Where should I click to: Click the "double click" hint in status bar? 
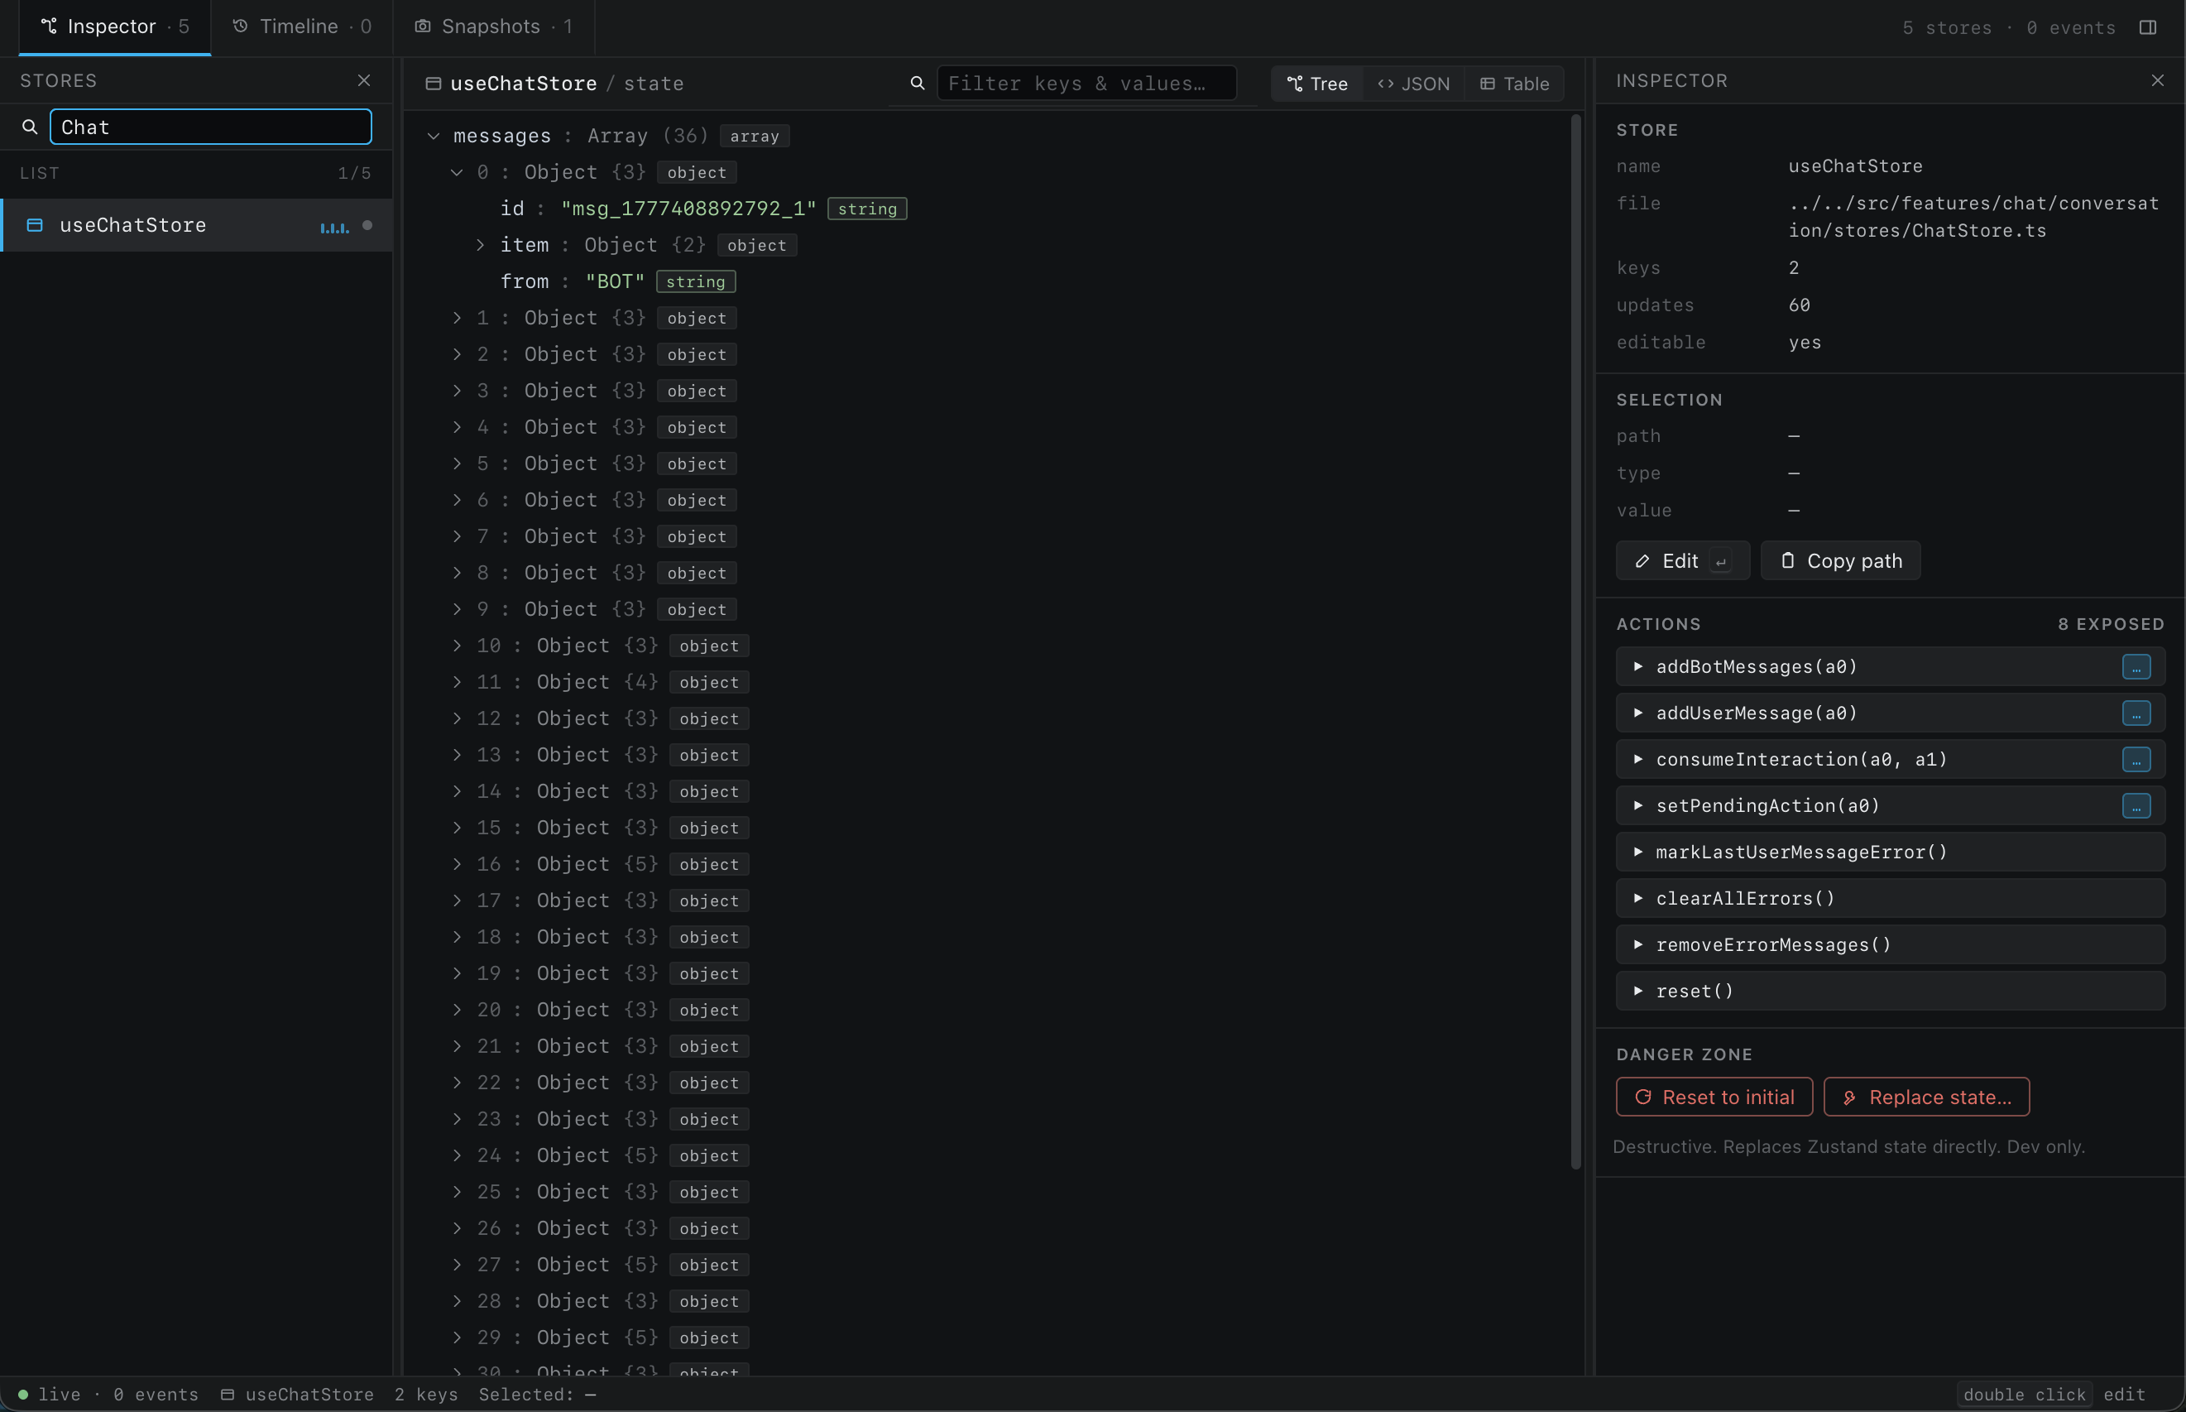[x=2024, y=1395]
